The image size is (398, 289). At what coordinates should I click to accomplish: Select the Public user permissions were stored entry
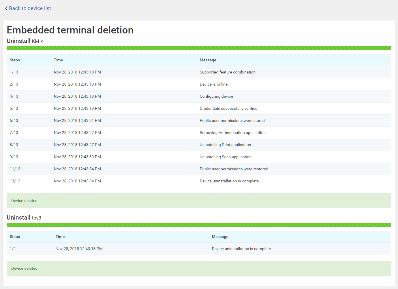click(x=232, y=120)
